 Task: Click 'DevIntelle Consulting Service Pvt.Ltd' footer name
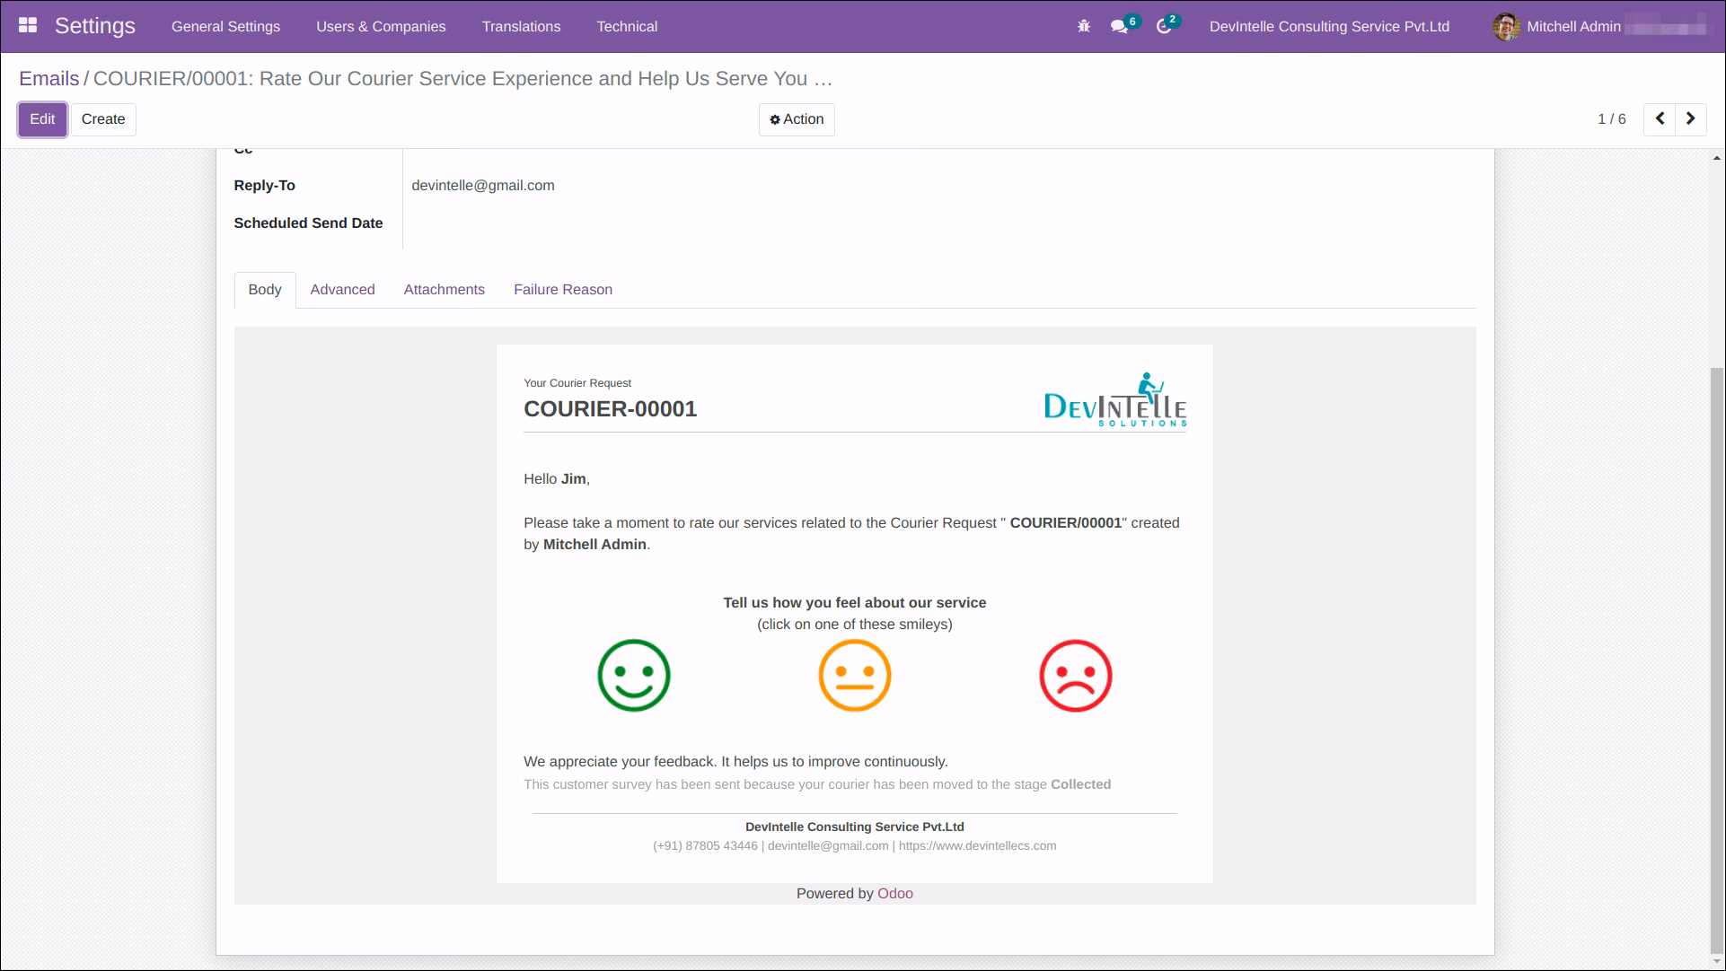(x=855, y=827)
